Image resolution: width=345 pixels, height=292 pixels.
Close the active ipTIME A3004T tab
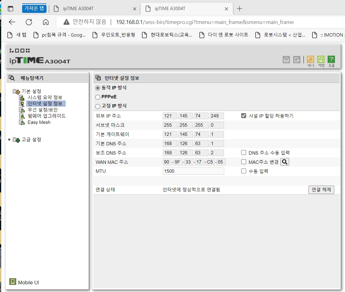point(226,9)
